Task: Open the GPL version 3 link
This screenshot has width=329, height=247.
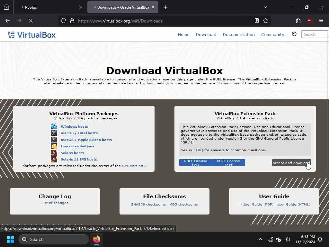Action: click(134, 166)
